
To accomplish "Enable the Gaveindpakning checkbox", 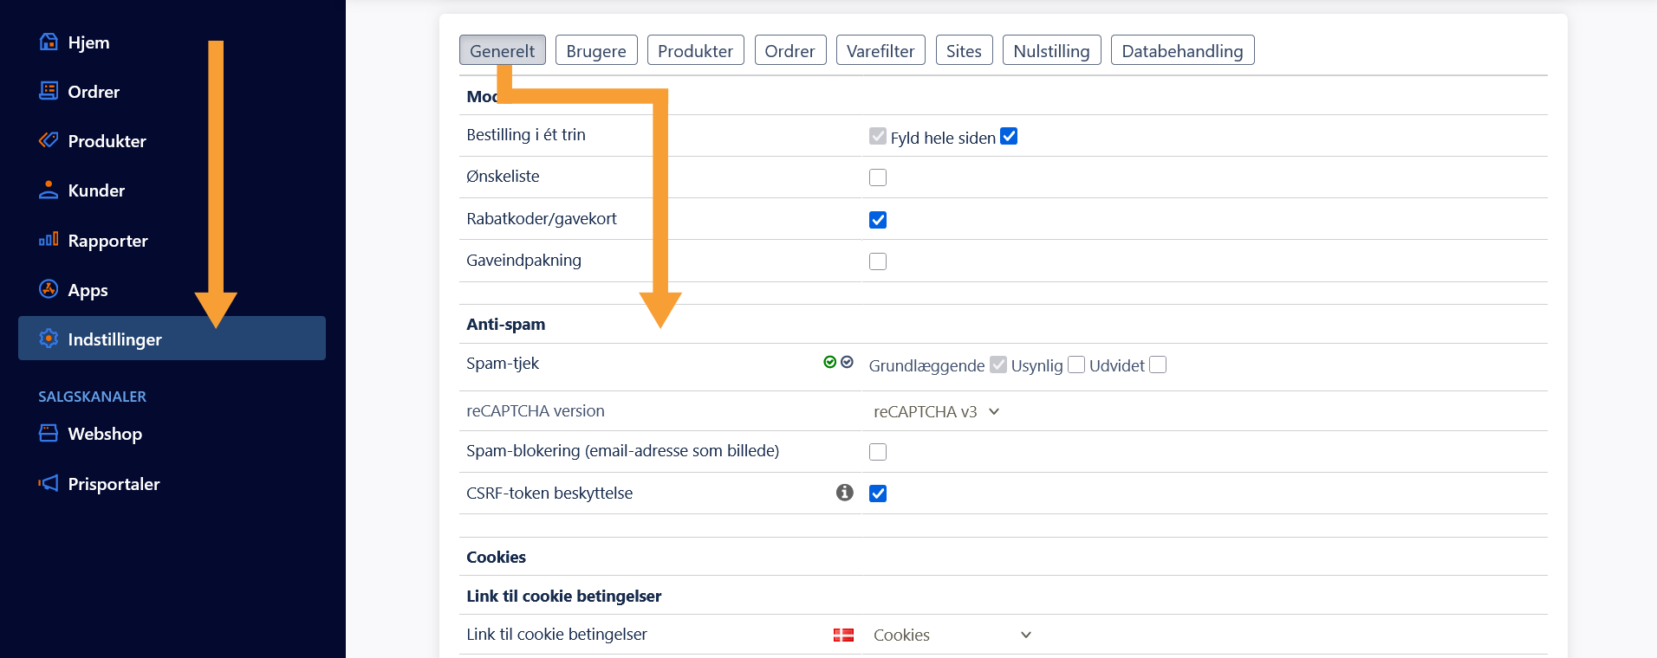I will click(878, 261).
